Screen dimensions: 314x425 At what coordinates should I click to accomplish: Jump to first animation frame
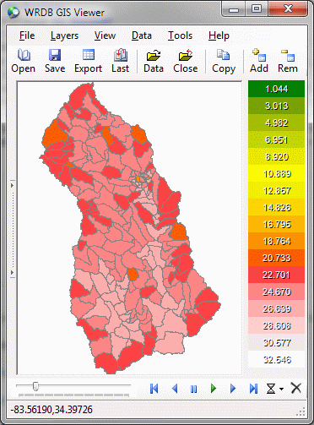[154, 389]
